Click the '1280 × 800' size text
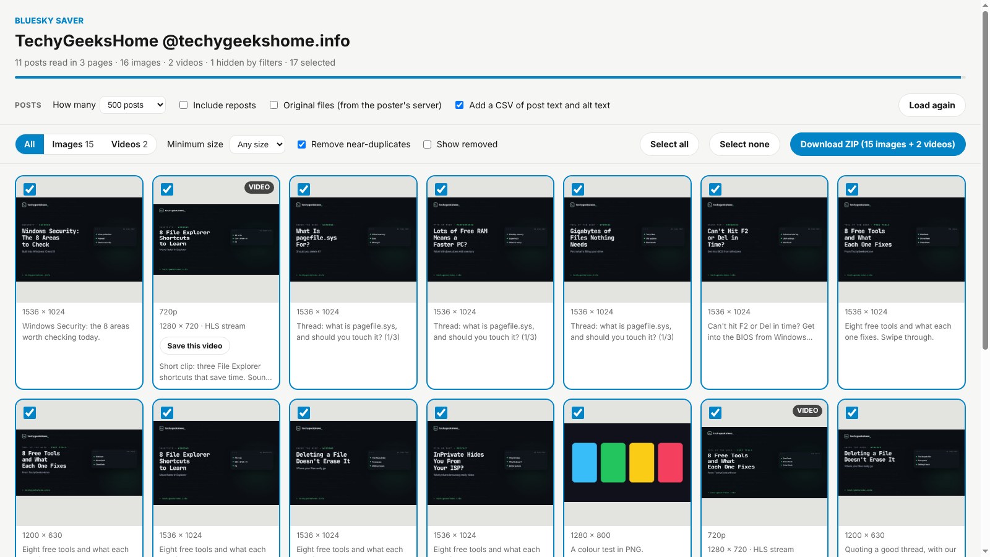This screenshot has width=990, height=557. tap(590, 535)
